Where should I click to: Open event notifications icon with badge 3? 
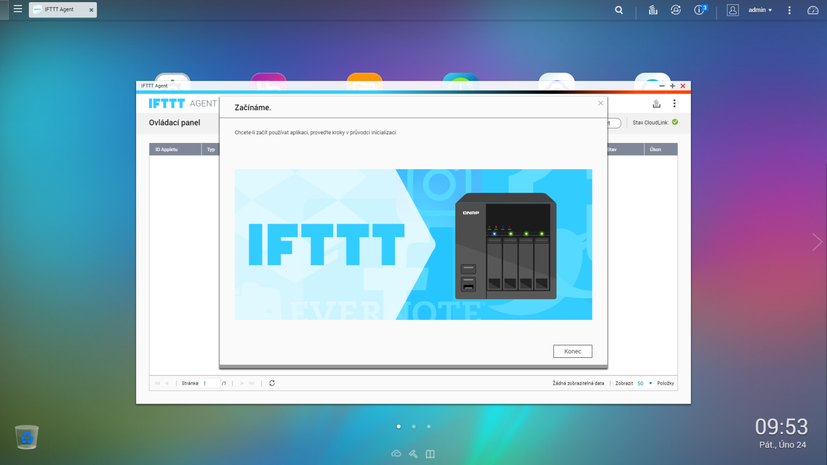[x=700, y=10]
